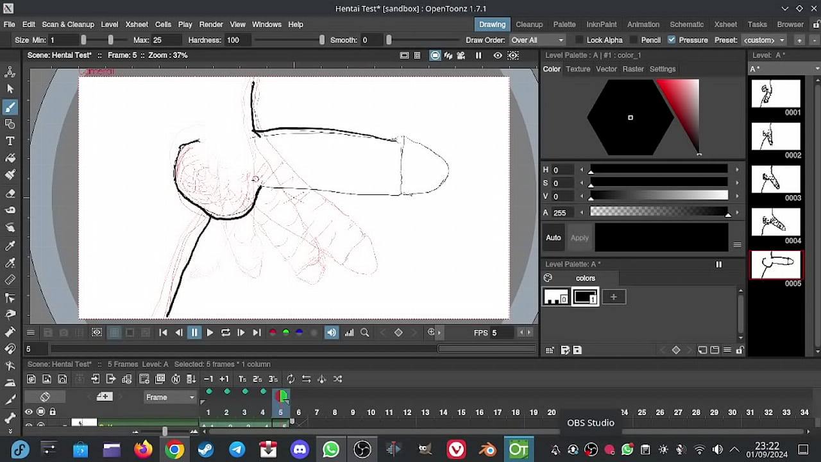Toggle the timeline column visibility eye
Image resolution: width=821 pixels, height=462 pixels.
pos(29,412)
